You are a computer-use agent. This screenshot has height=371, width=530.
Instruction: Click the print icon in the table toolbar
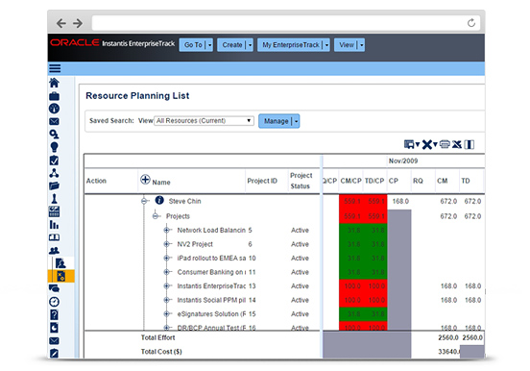point(445,144)
